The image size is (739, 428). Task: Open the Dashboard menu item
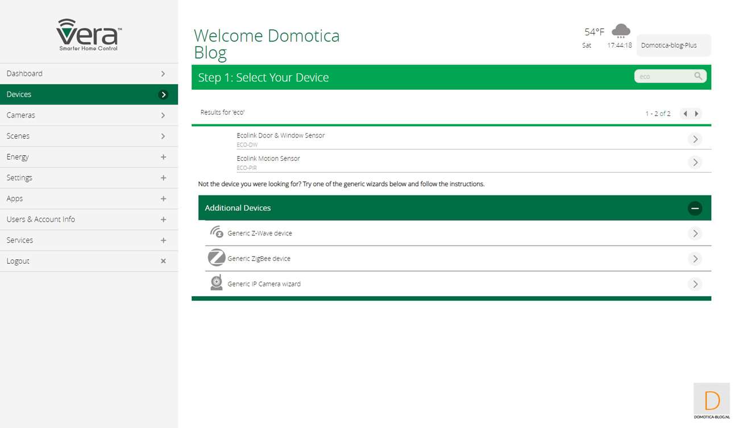click(89, 73)
